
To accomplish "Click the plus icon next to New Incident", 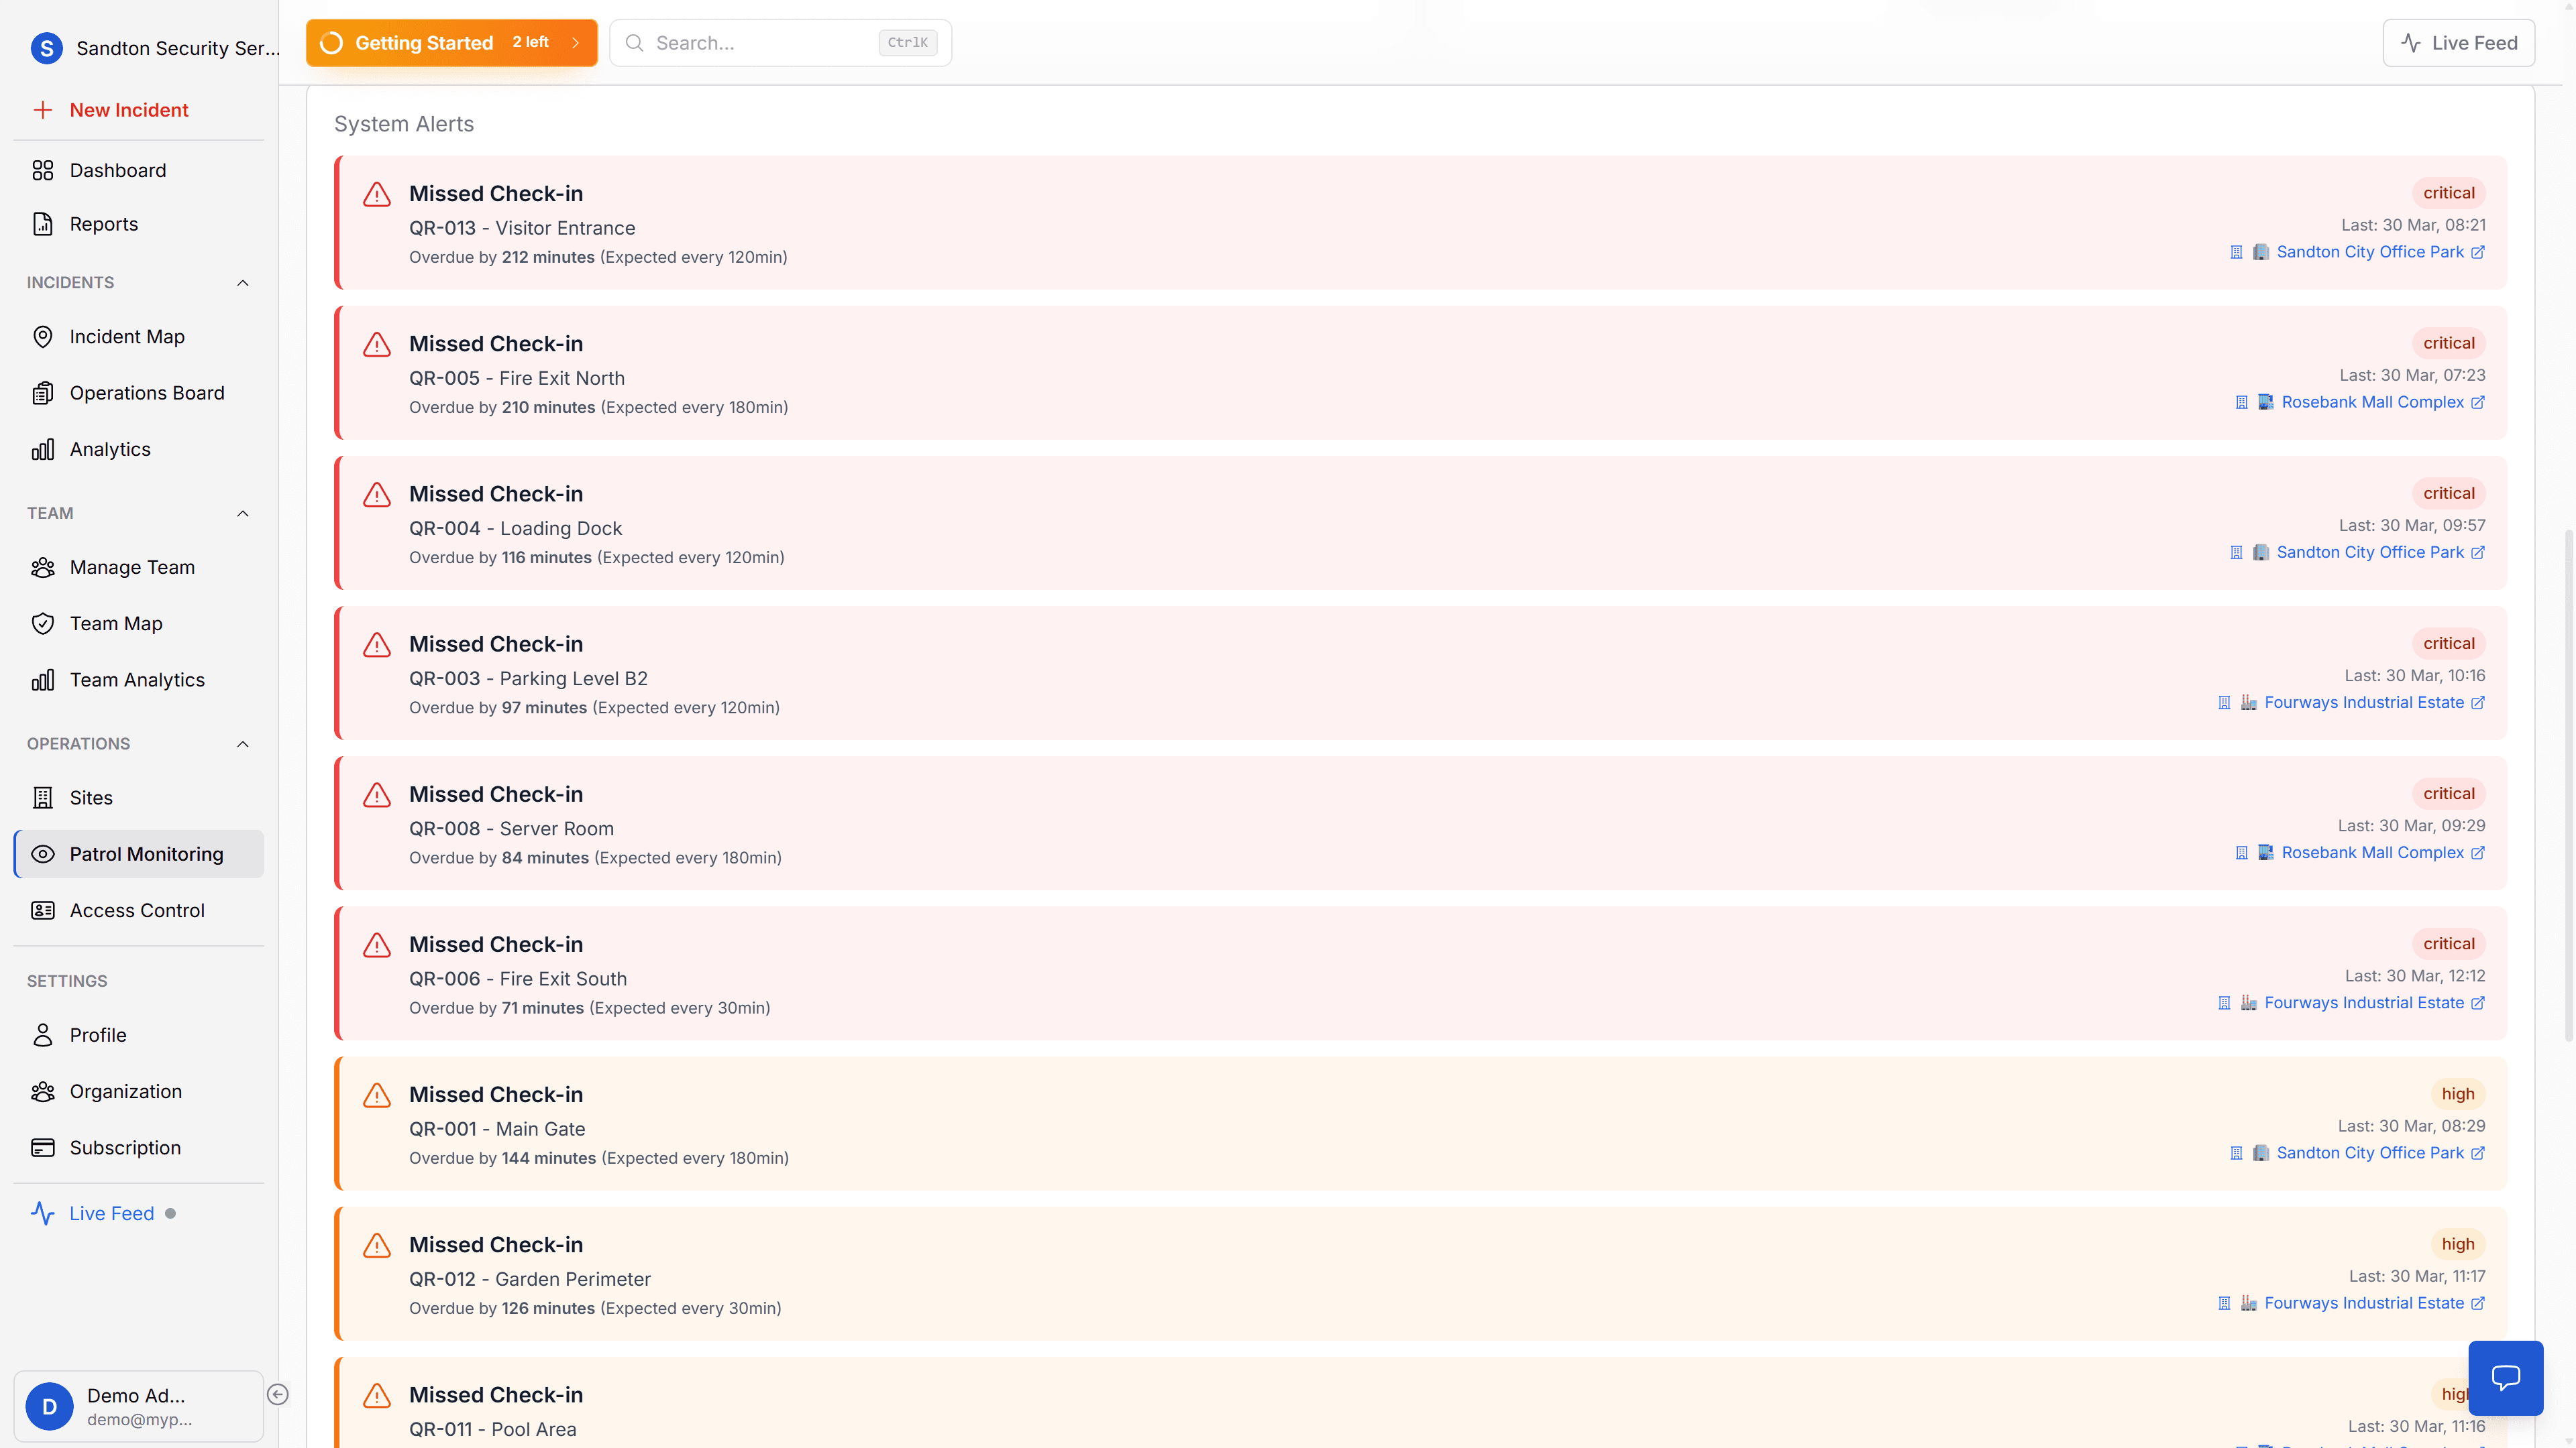I will click(x=42, y=110).
